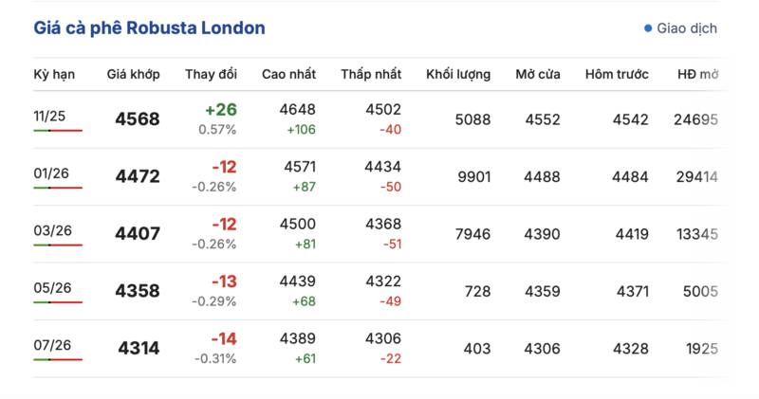Image resolution: width=759 pixels, height=399 pixels.
Task: Click the green-red bar under 11/25
Action: (58, 130)
